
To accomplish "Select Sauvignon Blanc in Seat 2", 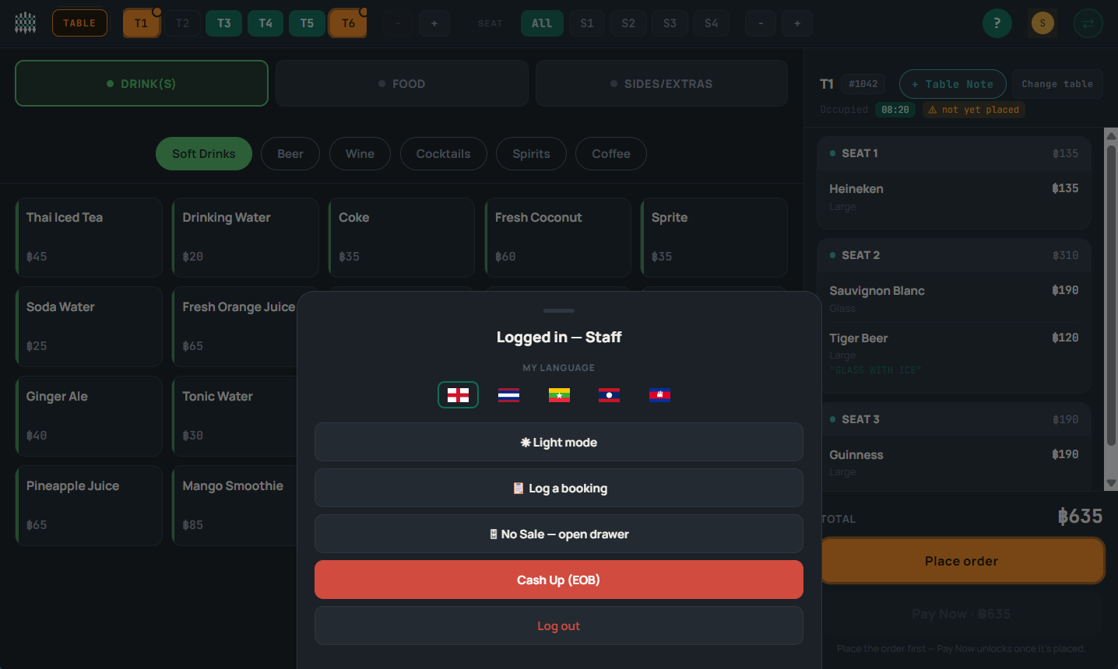I will click(954, 299).
